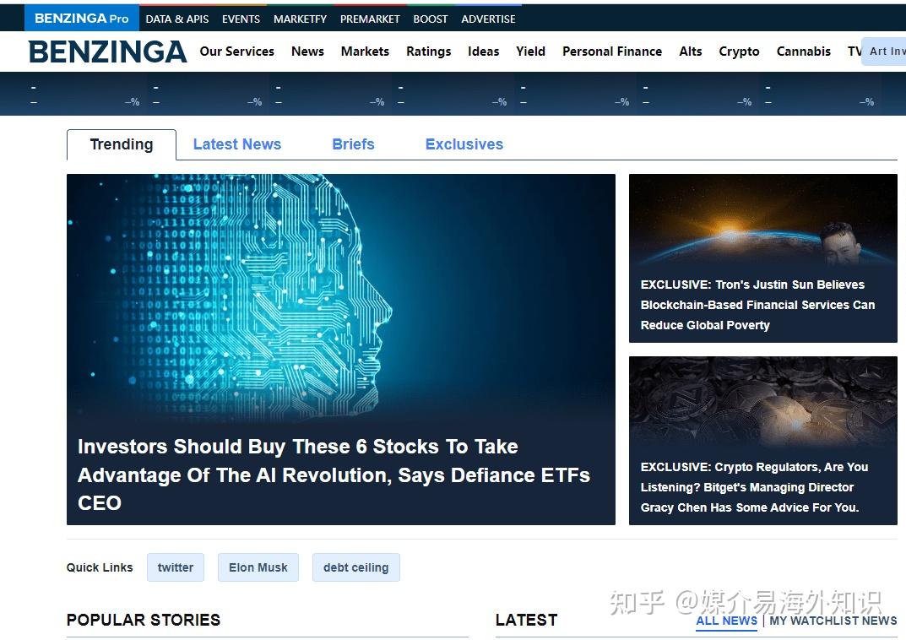Click DATA & APIS in the top bar
The width and height of the screenshot is (906, 640).
(176, 18)
